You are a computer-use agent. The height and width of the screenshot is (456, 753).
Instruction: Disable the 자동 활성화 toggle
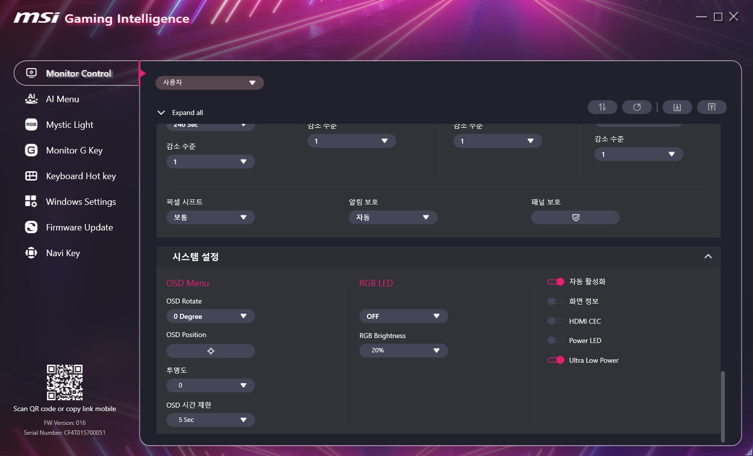pyautogui.click(x=556, y=282)
